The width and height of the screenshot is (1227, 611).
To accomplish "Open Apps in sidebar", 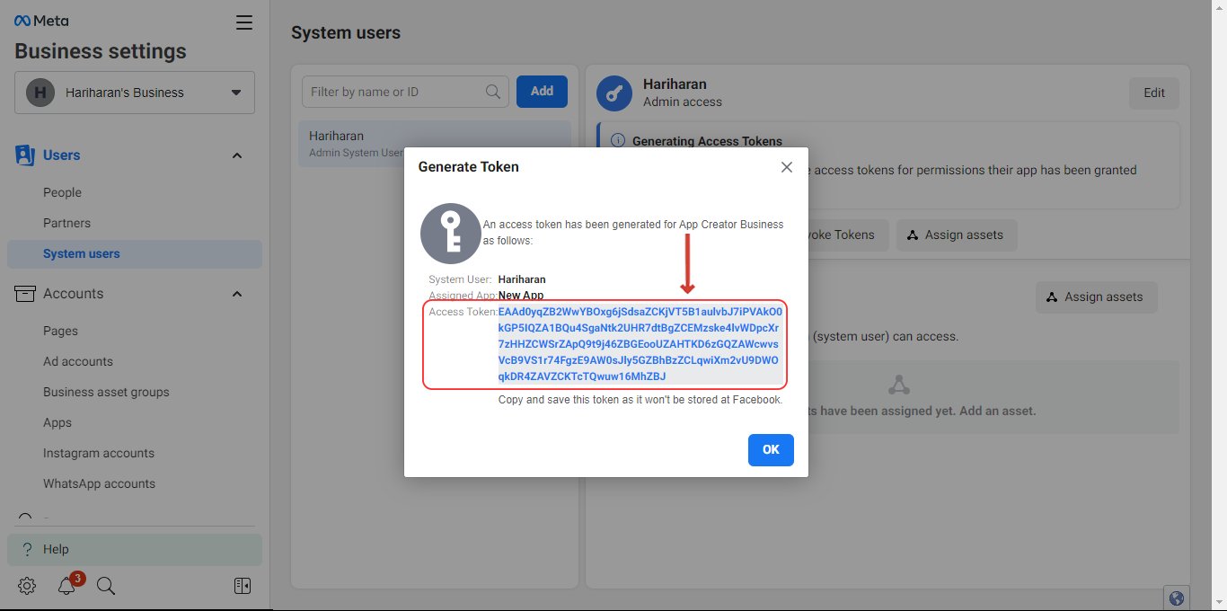I will [x=57, y=422].
